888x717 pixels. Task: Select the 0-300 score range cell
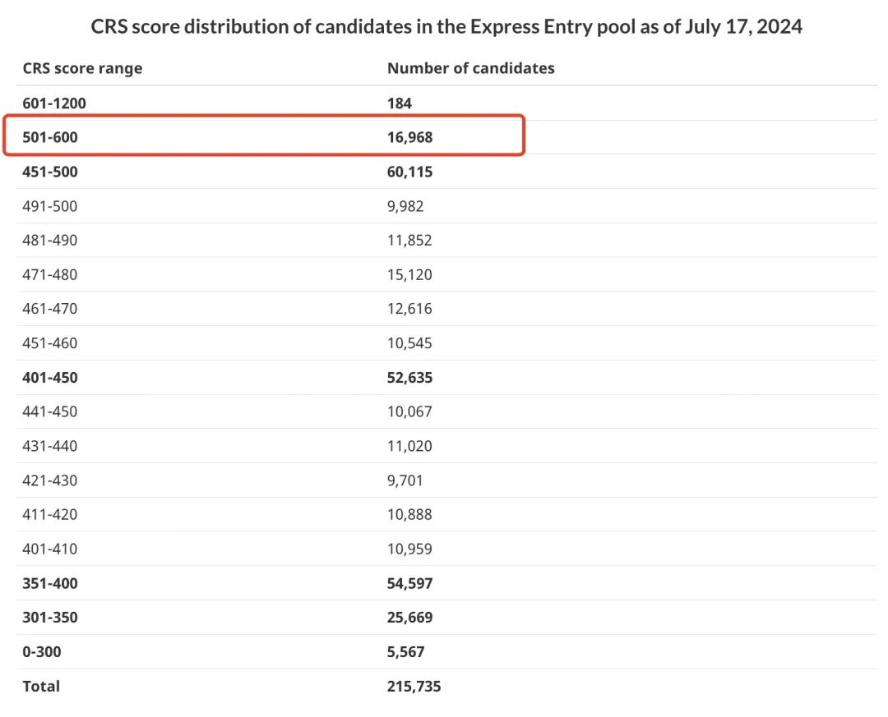[42, 652]
